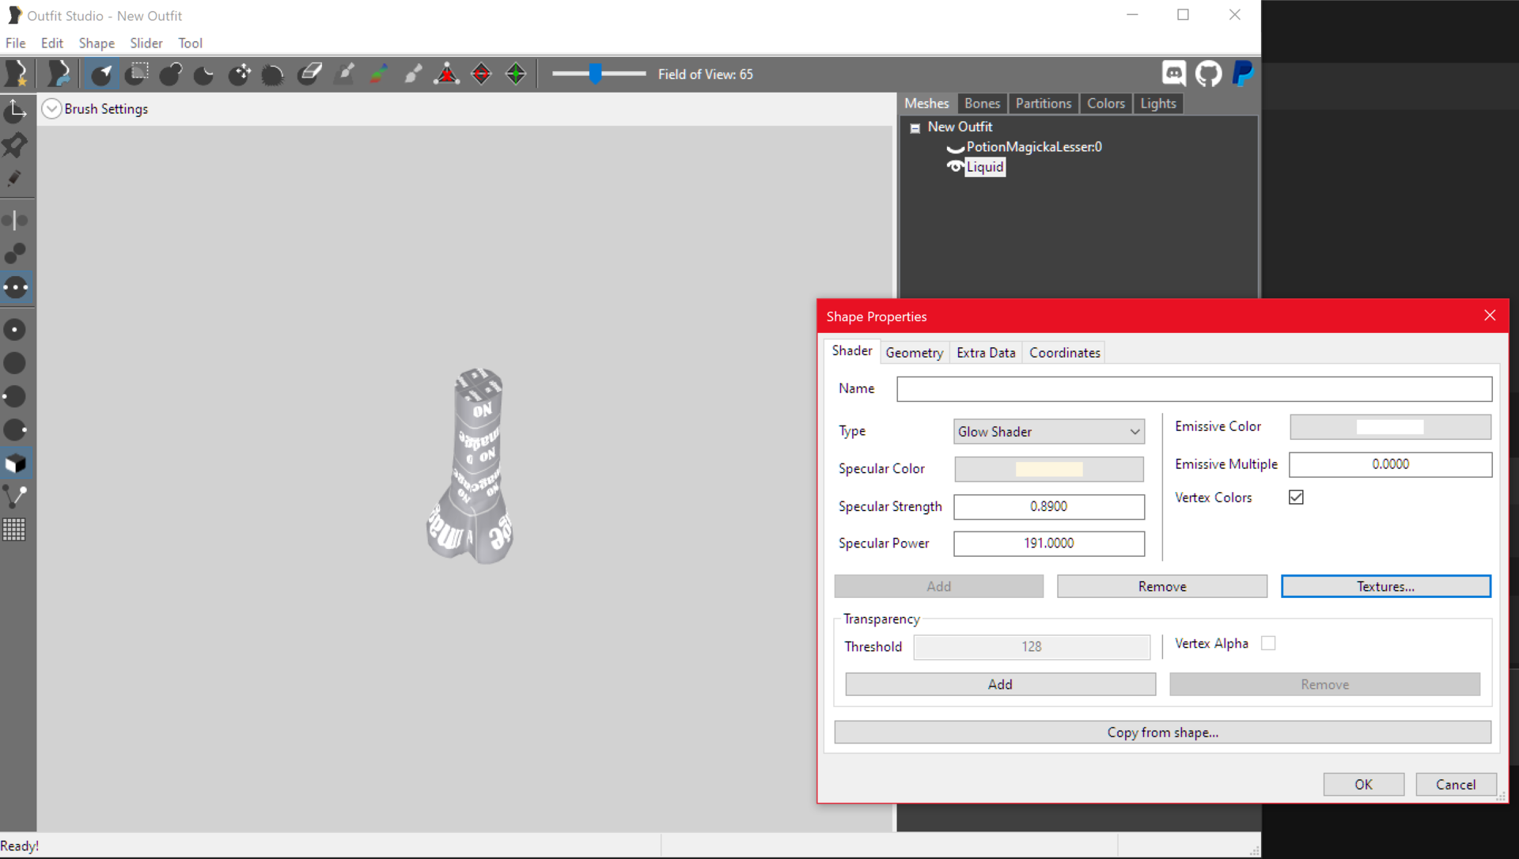Select the Weight paint brush
Screen dimensions: 1519x859
(x=345, y=74)
